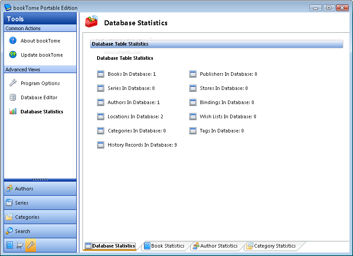Click the Update bookTome globe icon
The width and height of the screenshot is (353, 256).
coord(13,54)
